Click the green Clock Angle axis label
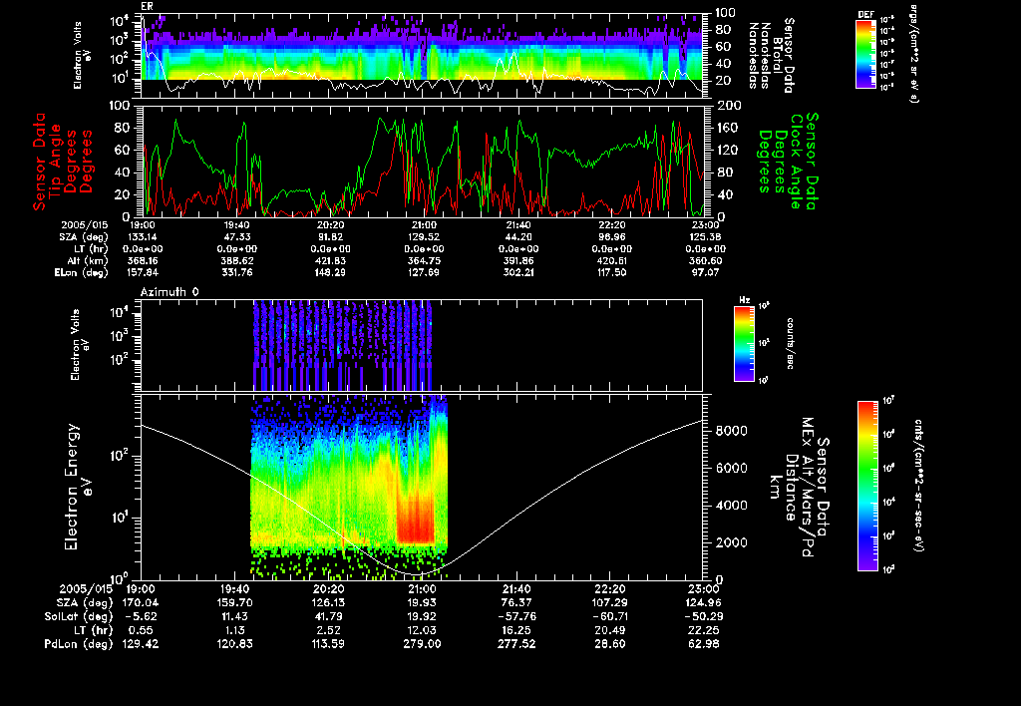1021x706 pixels. tap(788, 161)
